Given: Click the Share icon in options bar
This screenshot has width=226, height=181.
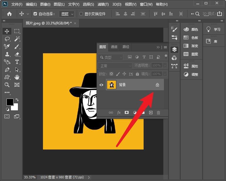Looking at the screenshot, I should tap(219, 14).
